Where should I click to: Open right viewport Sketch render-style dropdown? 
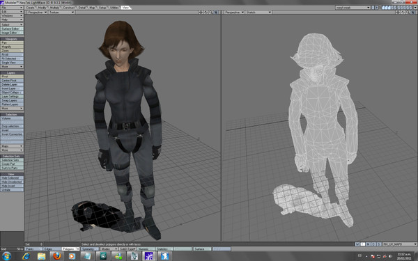(258, 13)
